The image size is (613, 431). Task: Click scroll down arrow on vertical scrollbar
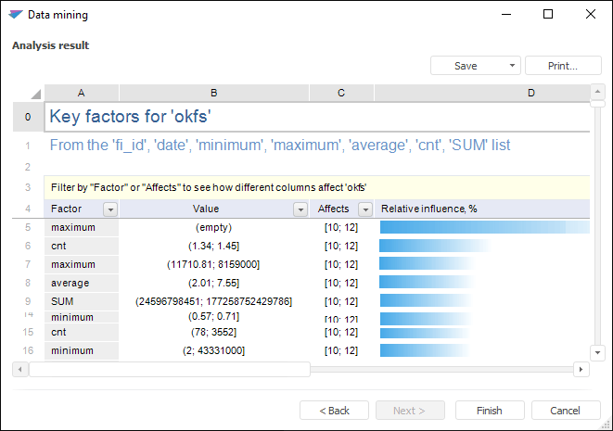click(597, 351)
